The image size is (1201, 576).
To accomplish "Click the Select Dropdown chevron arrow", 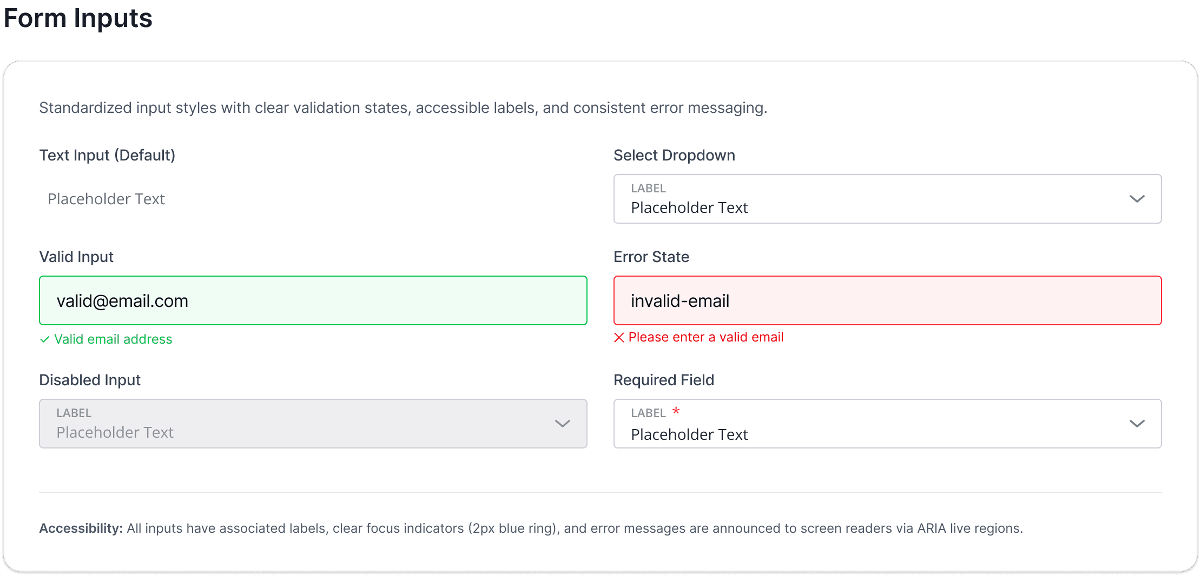I will pyautogui.click(x=1137, y=199).
